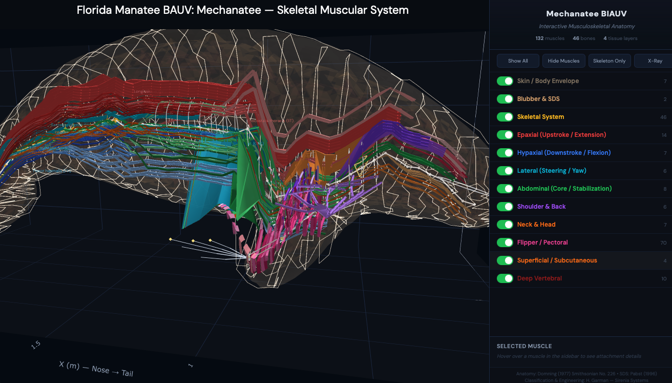Select the Skeletal System label
672x383 pixels.
[x=540, y=117]
